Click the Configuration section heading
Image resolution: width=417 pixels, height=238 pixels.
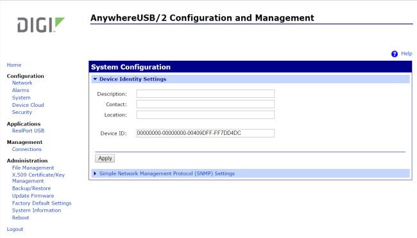pyautogui.click(x=26, y=76)
